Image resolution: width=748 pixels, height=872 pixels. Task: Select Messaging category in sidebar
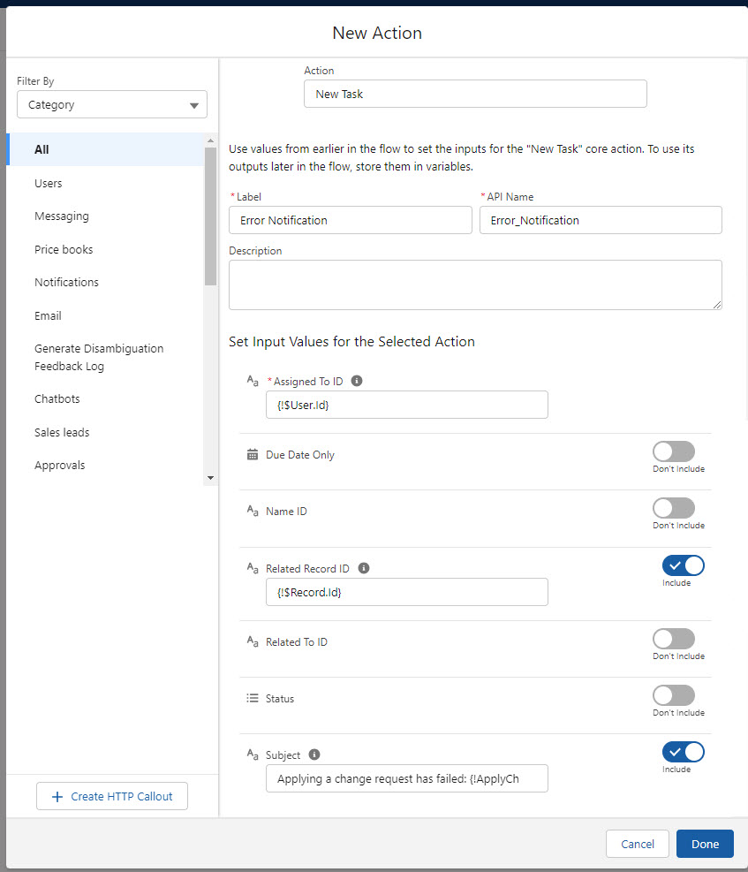coord(62,216)
